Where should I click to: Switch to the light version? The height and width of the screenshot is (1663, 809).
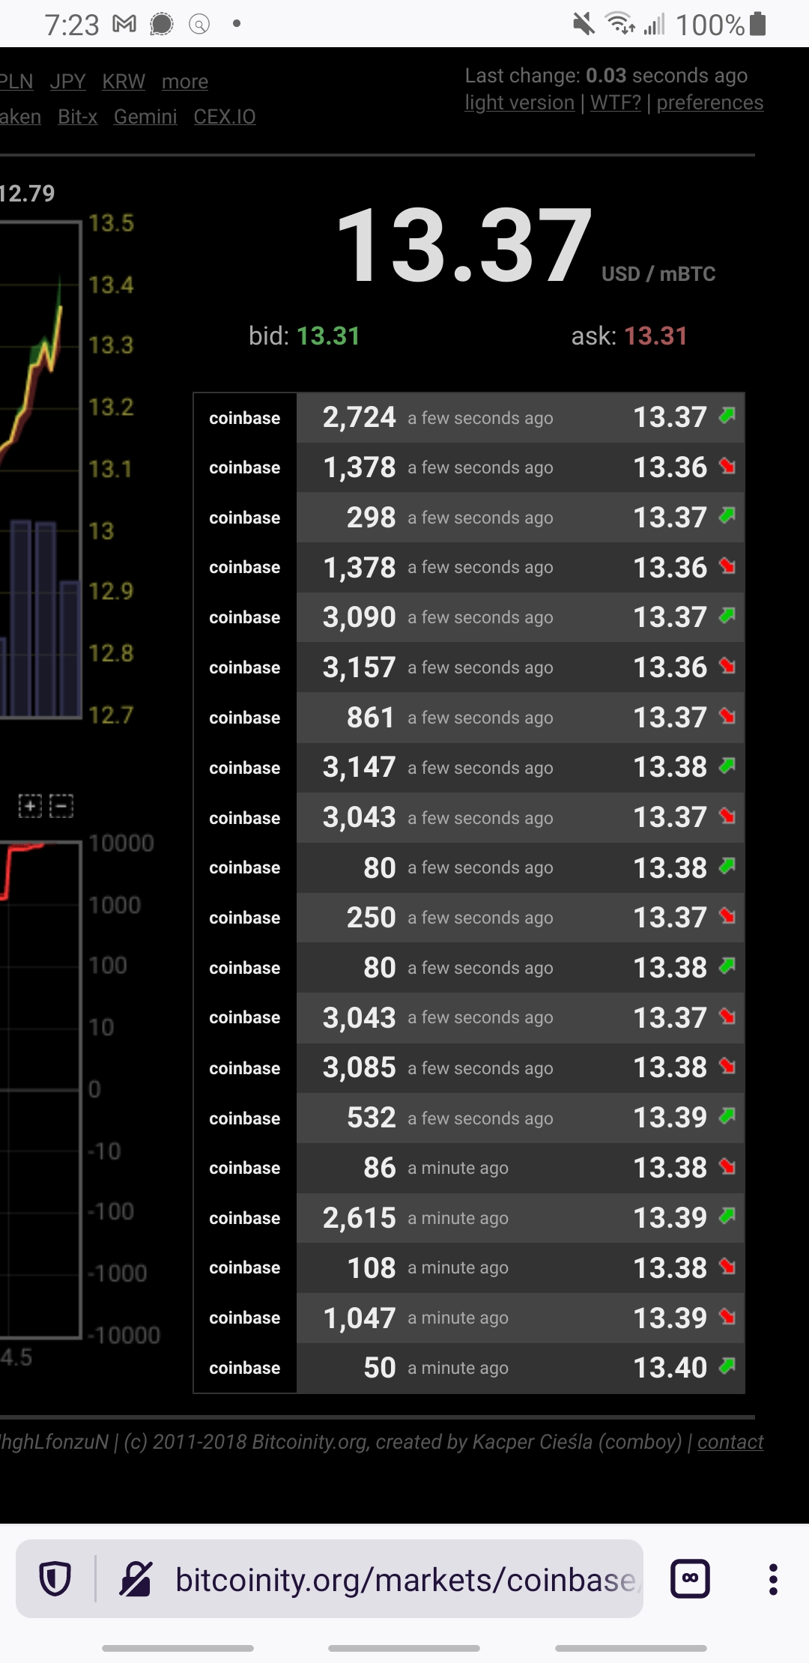[520, 103]
